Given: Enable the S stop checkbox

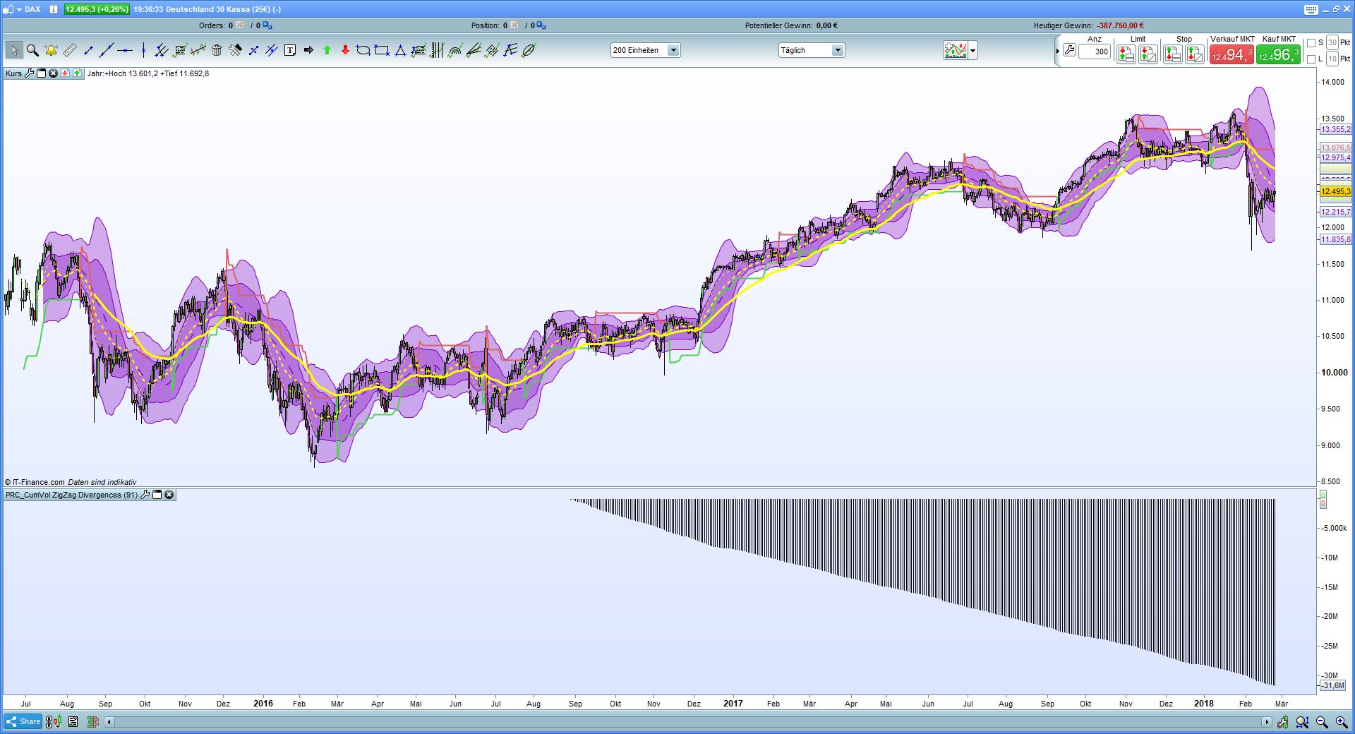Looking at the screenshot, I should 1311,43.
